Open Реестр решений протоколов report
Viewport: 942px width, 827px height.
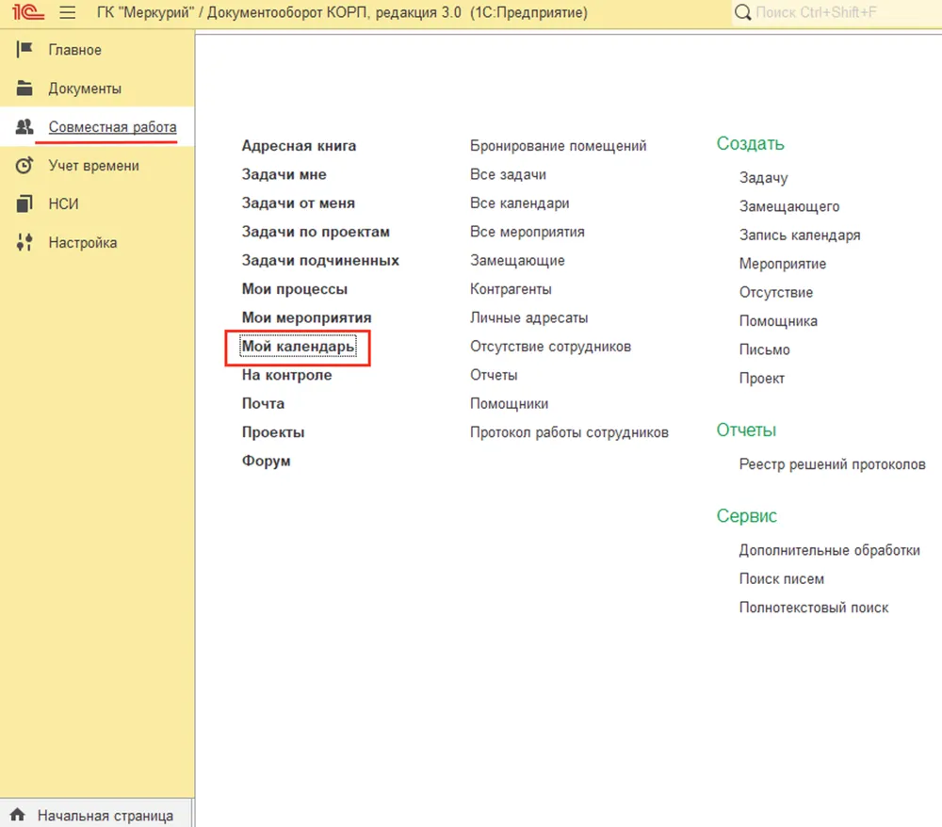[832, 464]
